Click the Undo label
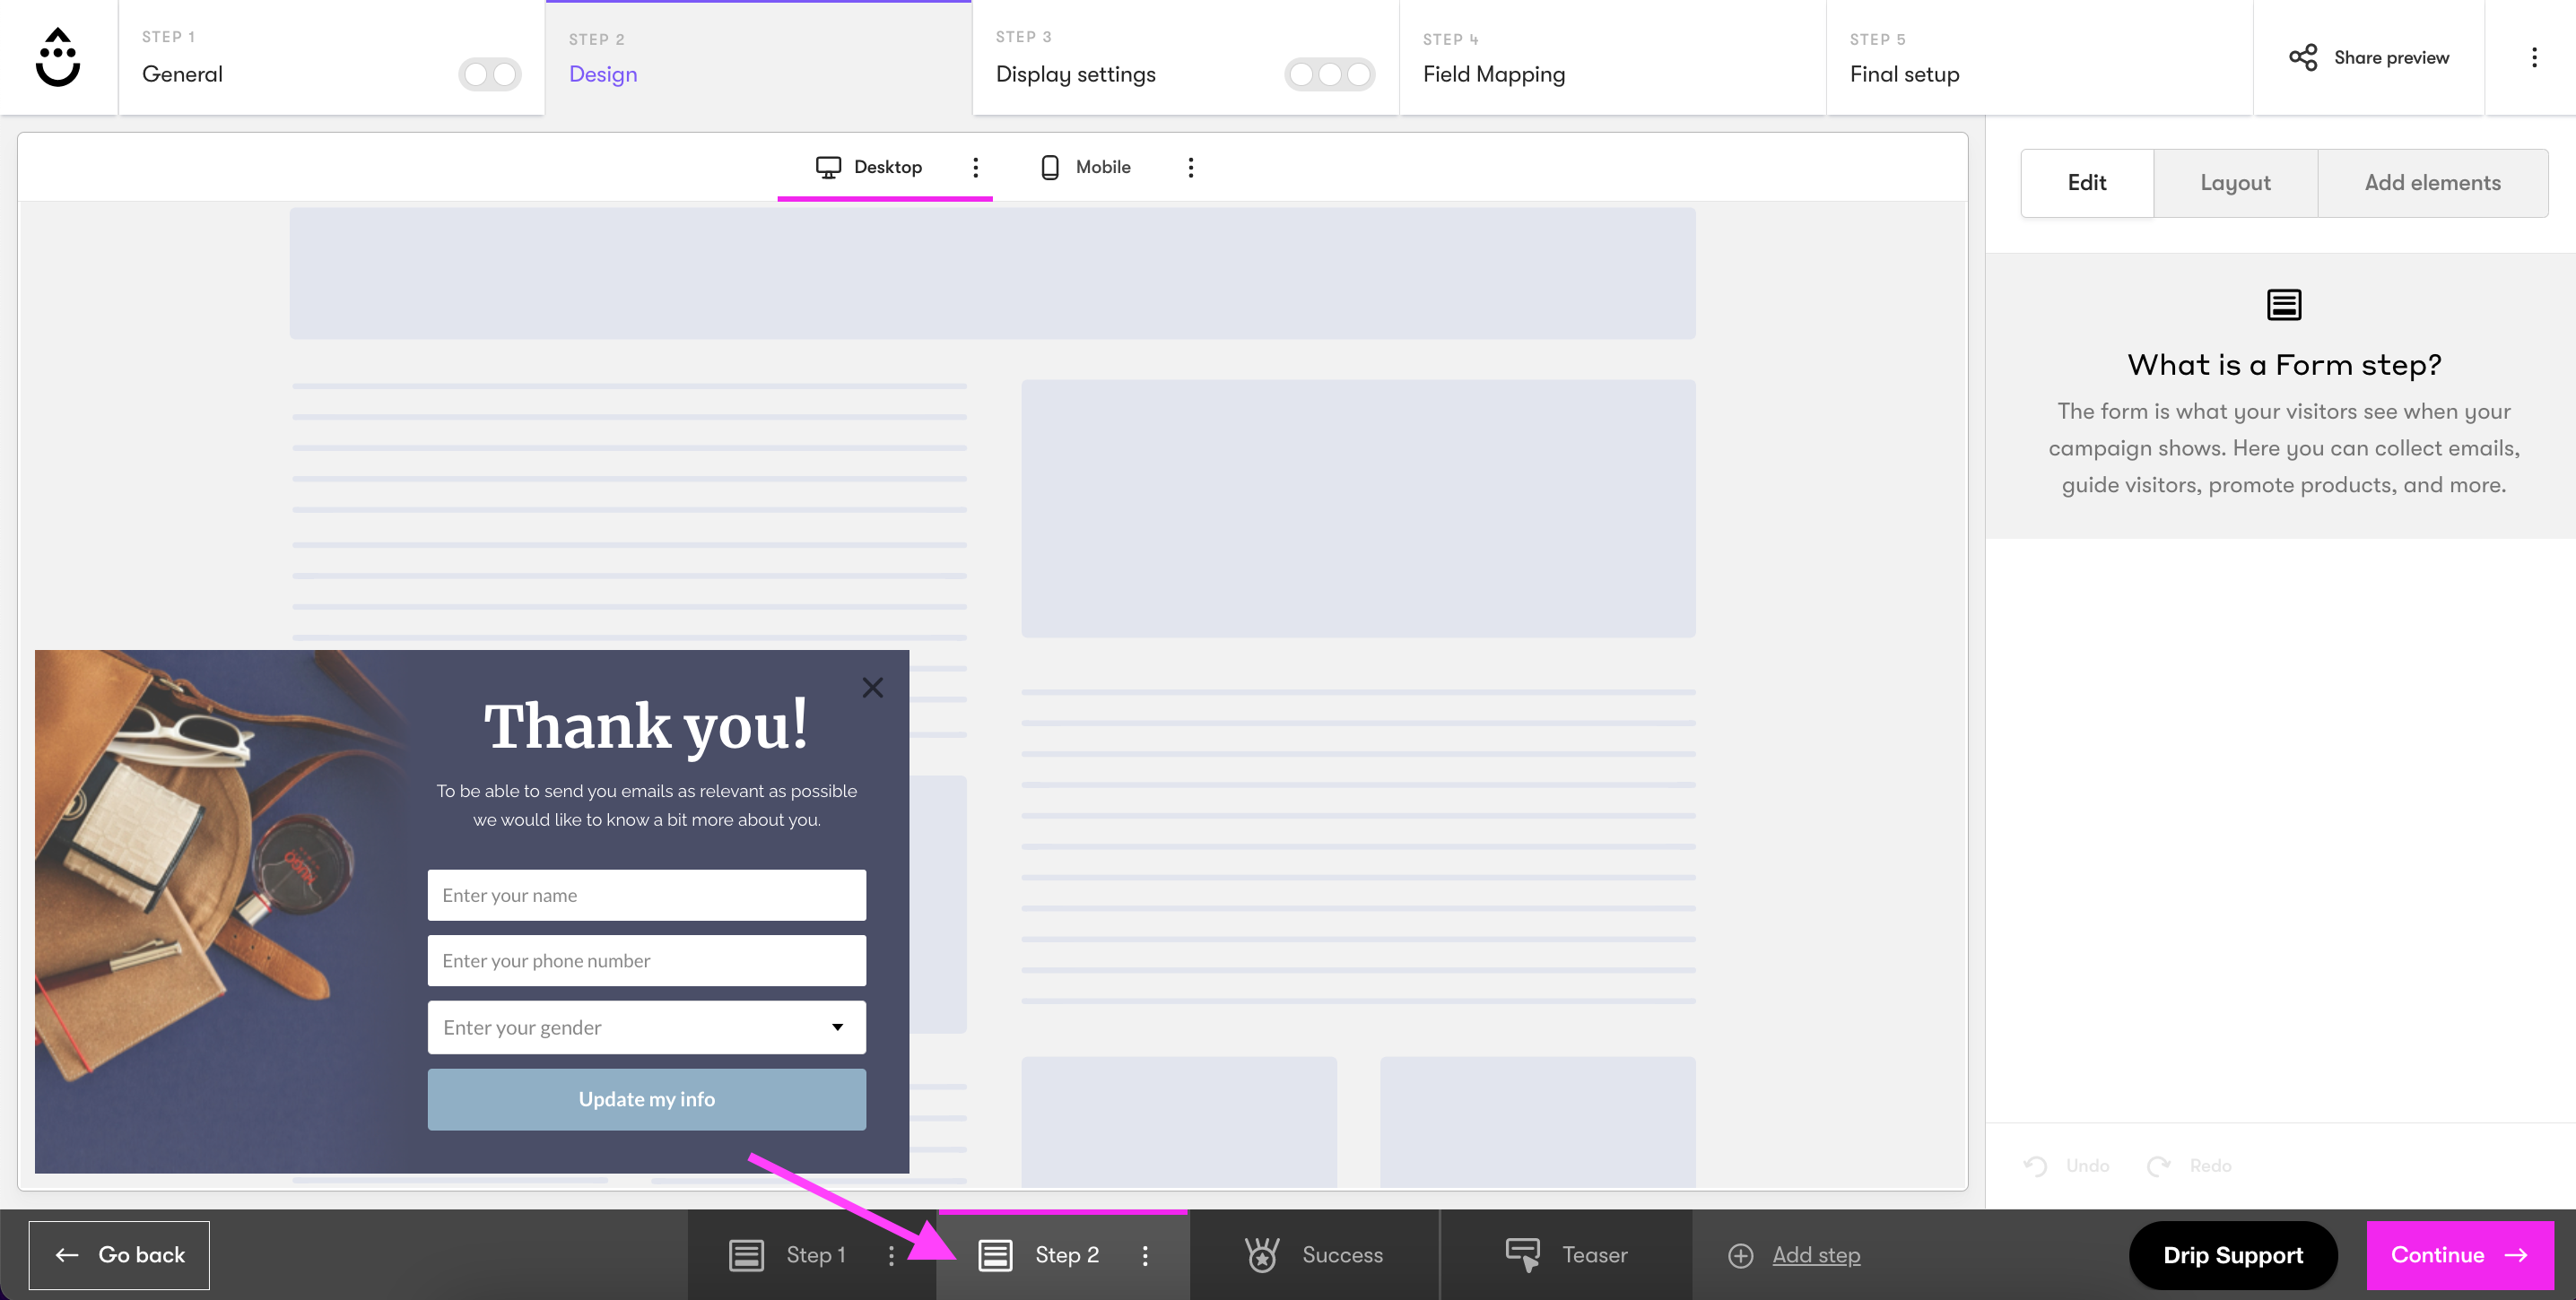The height and width of the screenshot is (1300, 2576). click(x=2087, y=1166)
